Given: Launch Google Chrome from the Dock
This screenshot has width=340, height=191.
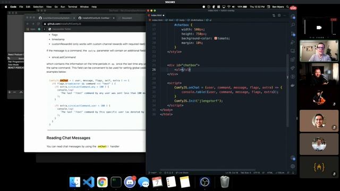Looking at the screenshot, I should point(102,182).
